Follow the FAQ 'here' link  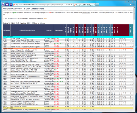(x=46, y=19)
